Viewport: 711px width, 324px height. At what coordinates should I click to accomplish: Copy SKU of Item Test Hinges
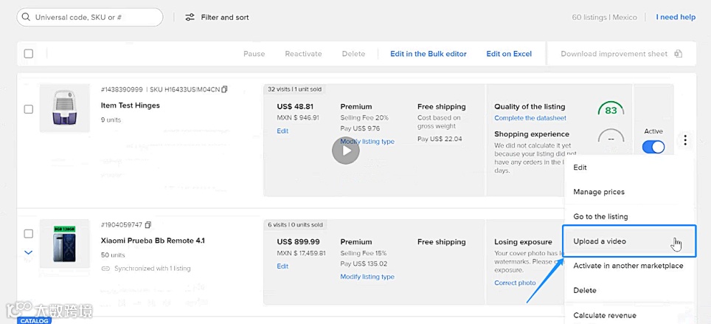pyautogui.click(x=225, y=89)
